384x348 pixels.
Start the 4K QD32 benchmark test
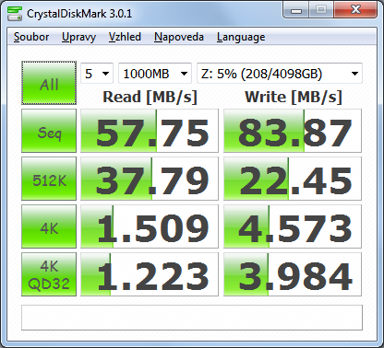point(49,274)
